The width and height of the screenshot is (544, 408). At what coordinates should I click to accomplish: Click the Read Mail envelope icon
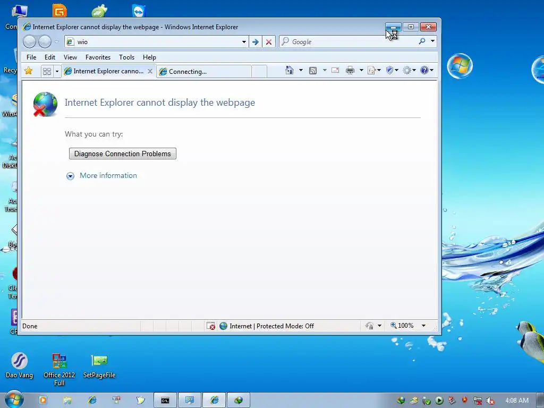(335, 71)
